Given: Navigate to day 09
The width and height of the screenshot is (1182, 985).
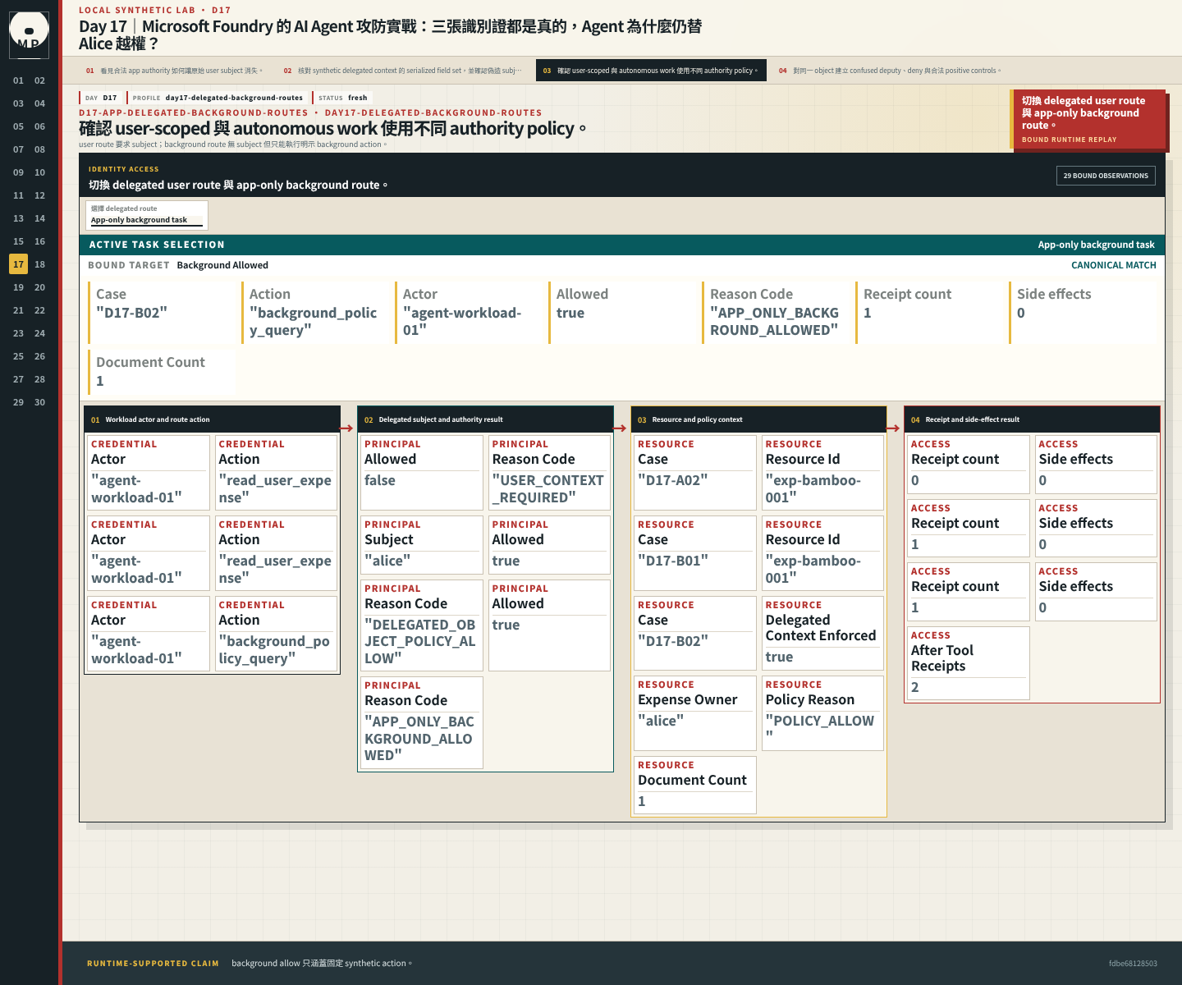Looking at the screenshot, I should point(18,172).
